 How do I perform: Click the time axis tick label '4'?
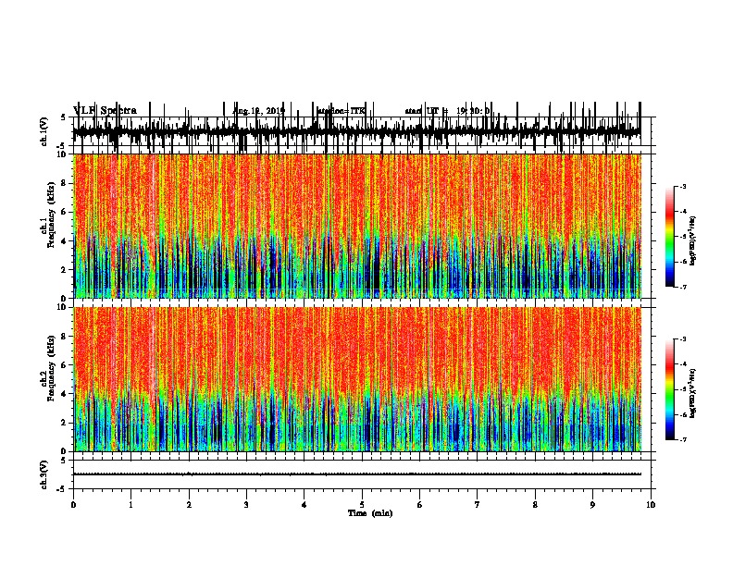304,504
